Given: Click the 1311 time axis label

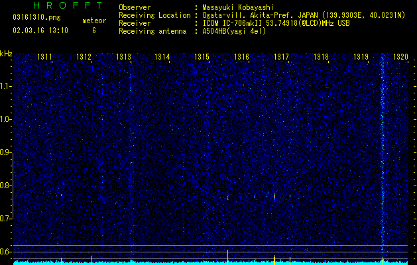Looking at the screenshot, I should click(x=44, y=56).
